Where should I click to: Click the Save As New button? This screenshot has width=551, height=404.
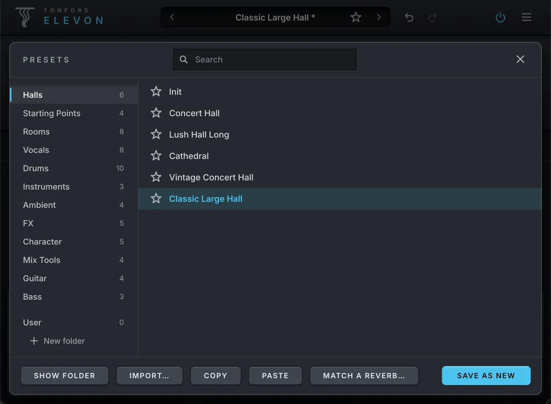coord(486,376)
